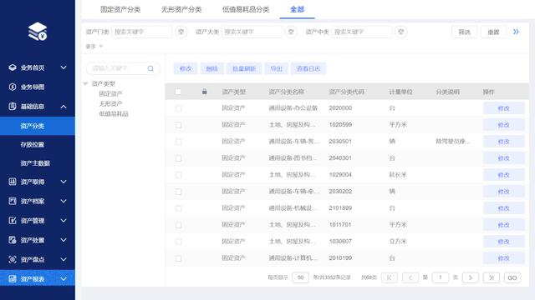The height and width of the screenshot is (300, 535).
Task: Go to the first page with the pagination icon
Action: (x=389, y=277)
